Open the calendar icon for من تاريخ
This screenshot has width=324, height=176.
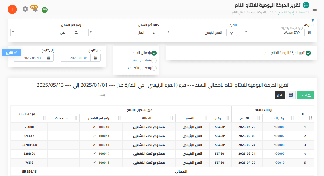(x=95, y=58)
